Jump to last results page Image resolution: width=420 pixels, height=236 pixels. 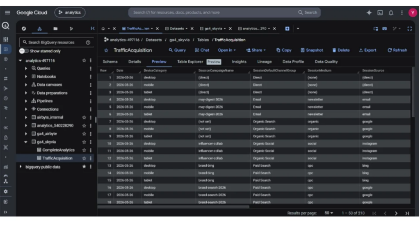pyautogui.click(x=407, y=213)
